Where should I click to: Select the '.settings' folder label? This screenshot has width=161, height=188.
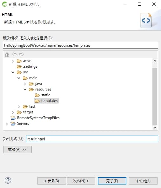point(30,67)
